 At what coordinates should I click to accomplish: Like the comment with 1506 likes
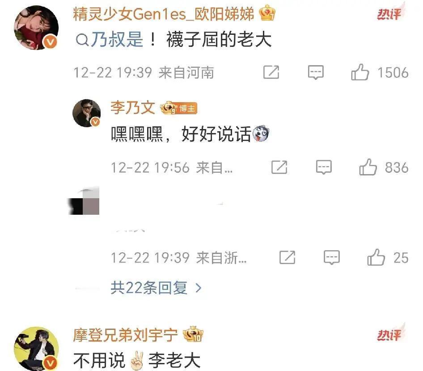(360, 72)
